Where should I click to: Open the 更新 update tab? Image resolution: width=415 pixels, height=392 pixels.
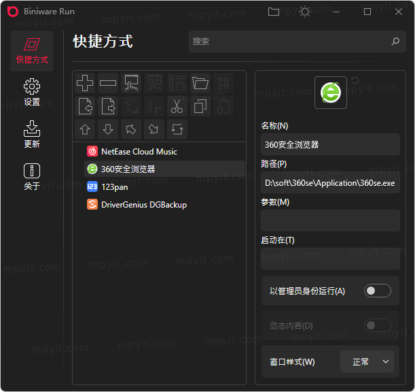coord(32,134)
